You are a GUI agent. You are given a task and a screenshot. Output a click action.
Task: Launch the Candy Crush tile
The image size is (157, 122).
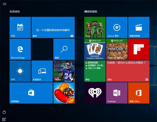tap(64, 93)
